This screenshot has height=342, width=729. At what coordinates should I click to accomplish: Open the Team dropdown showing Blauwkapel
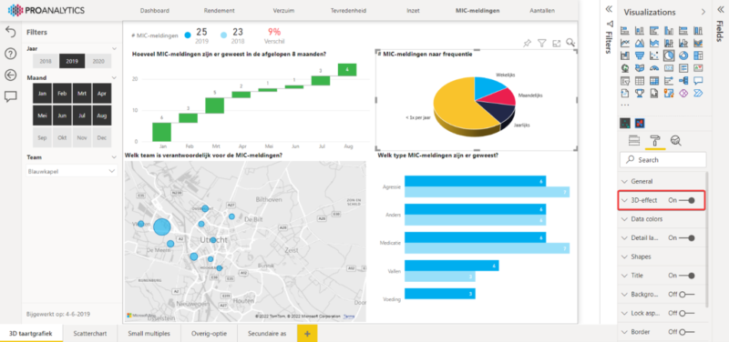pos(72,171)
